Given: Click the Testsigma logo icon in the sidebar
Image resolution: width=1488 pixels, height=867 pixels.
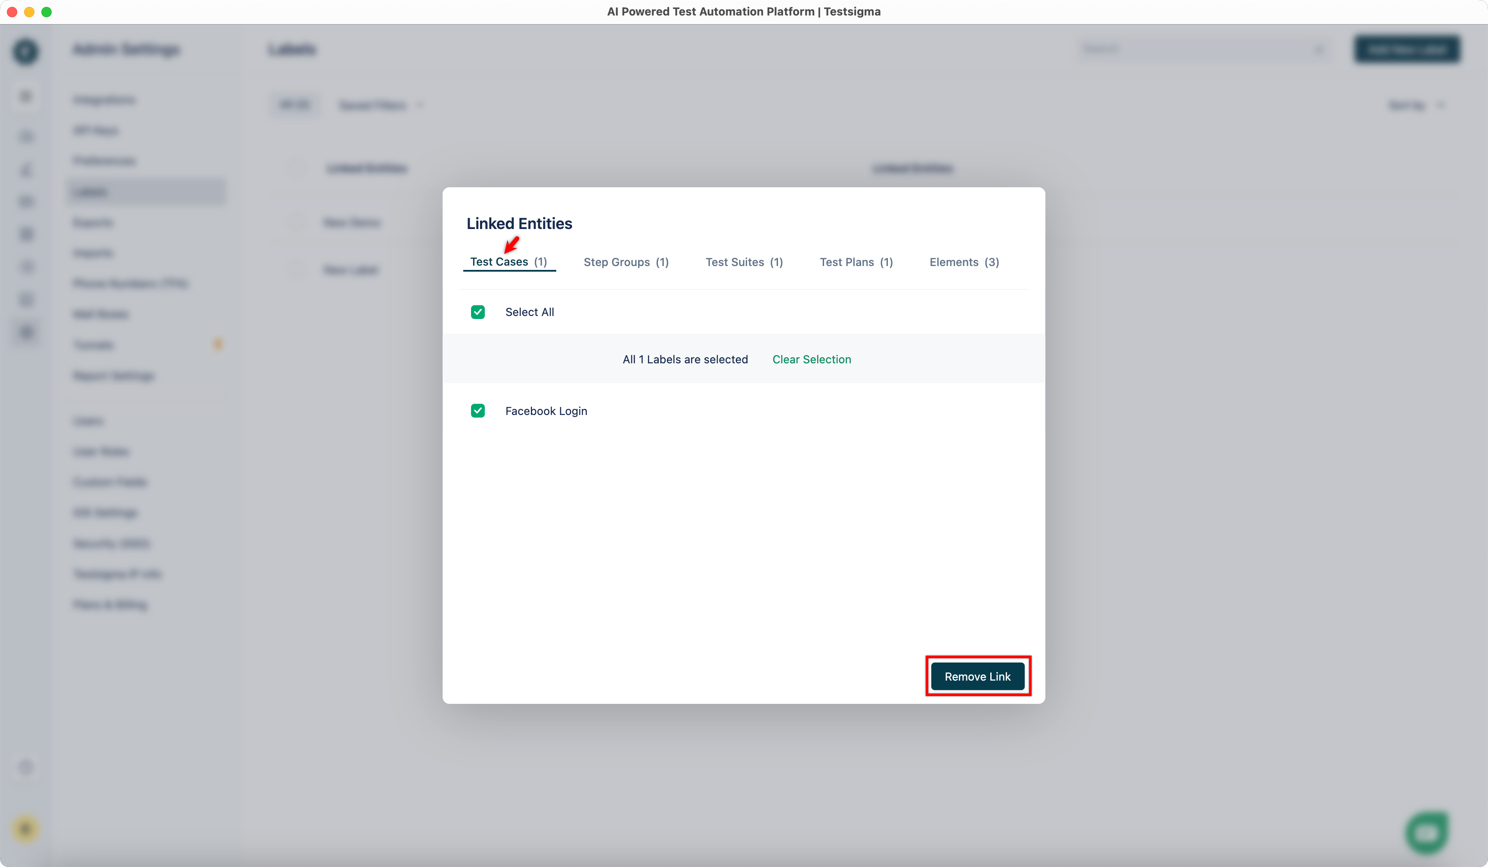Looking at the screenshot, I should pyautogui.click(x=25, y=51).
